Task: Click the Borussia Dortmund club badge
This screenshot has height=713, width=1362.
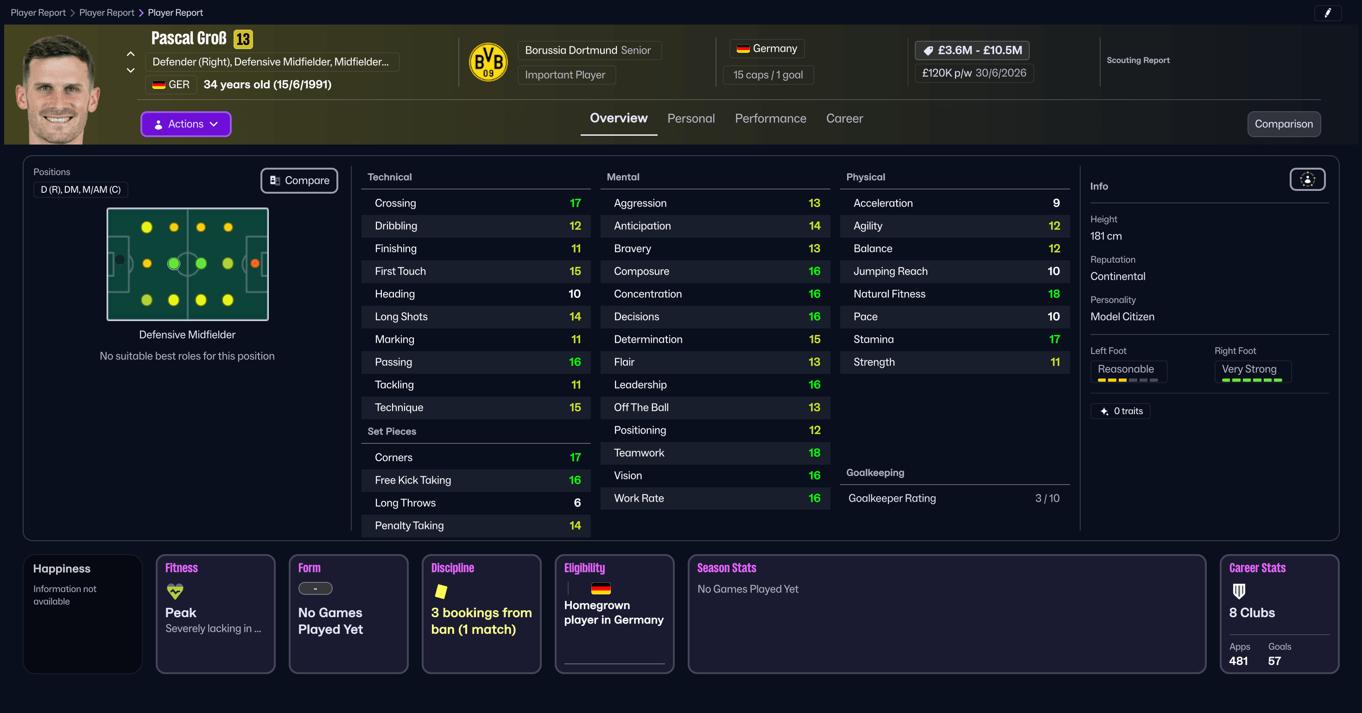Action: point(488,62)
